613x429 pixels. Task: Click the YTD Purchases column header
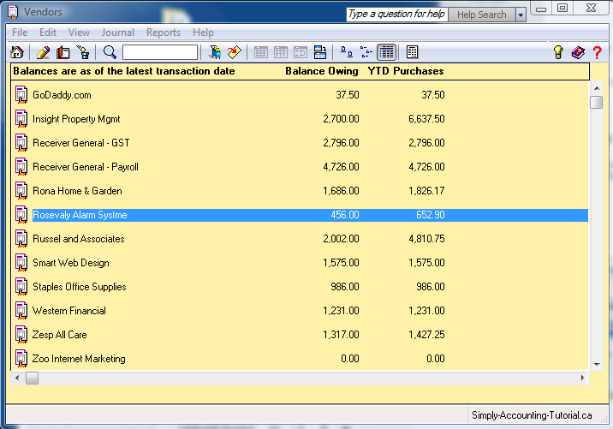[x=406, y=71]
